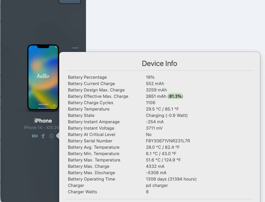Click the Battery State label
This screenshot has height=202, width=265.
81,115
